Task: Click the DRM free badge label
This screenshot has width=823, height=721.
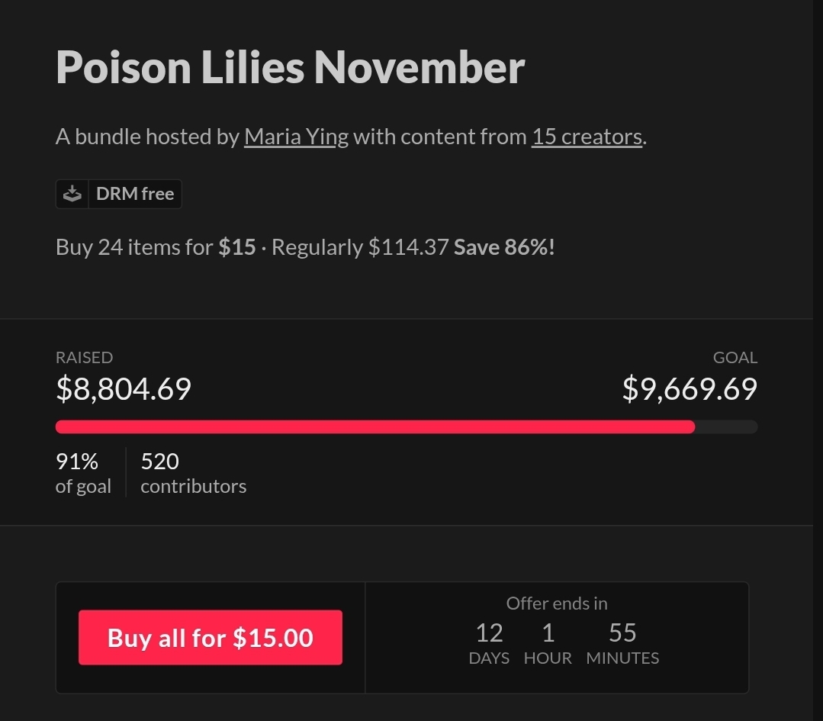Action: click(135, 194)
